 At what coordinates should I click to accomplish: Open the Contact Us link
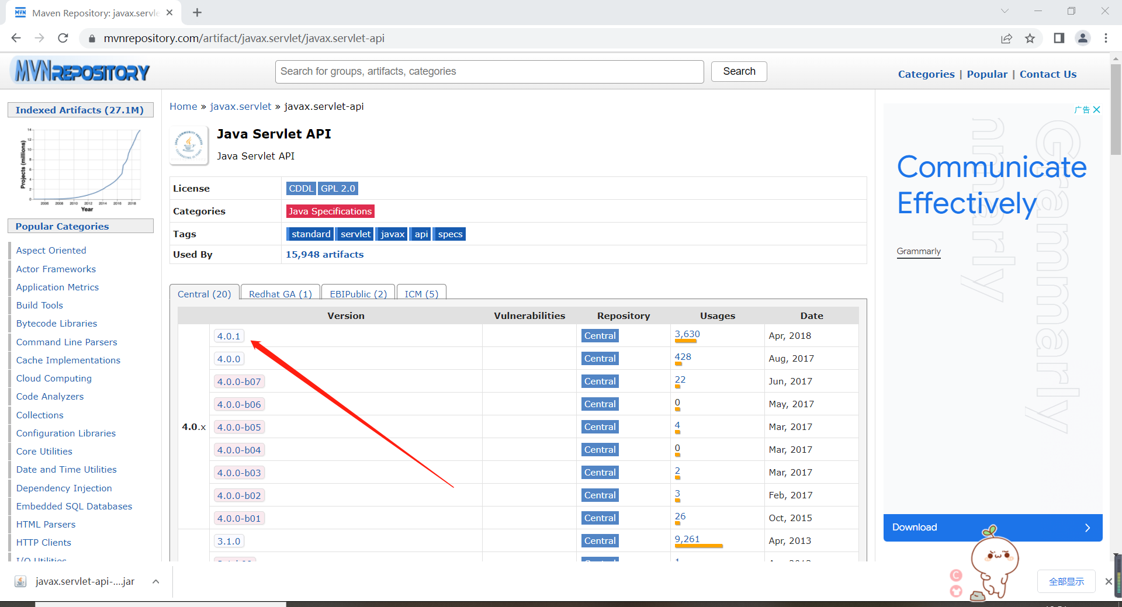tap(1048, 74)
